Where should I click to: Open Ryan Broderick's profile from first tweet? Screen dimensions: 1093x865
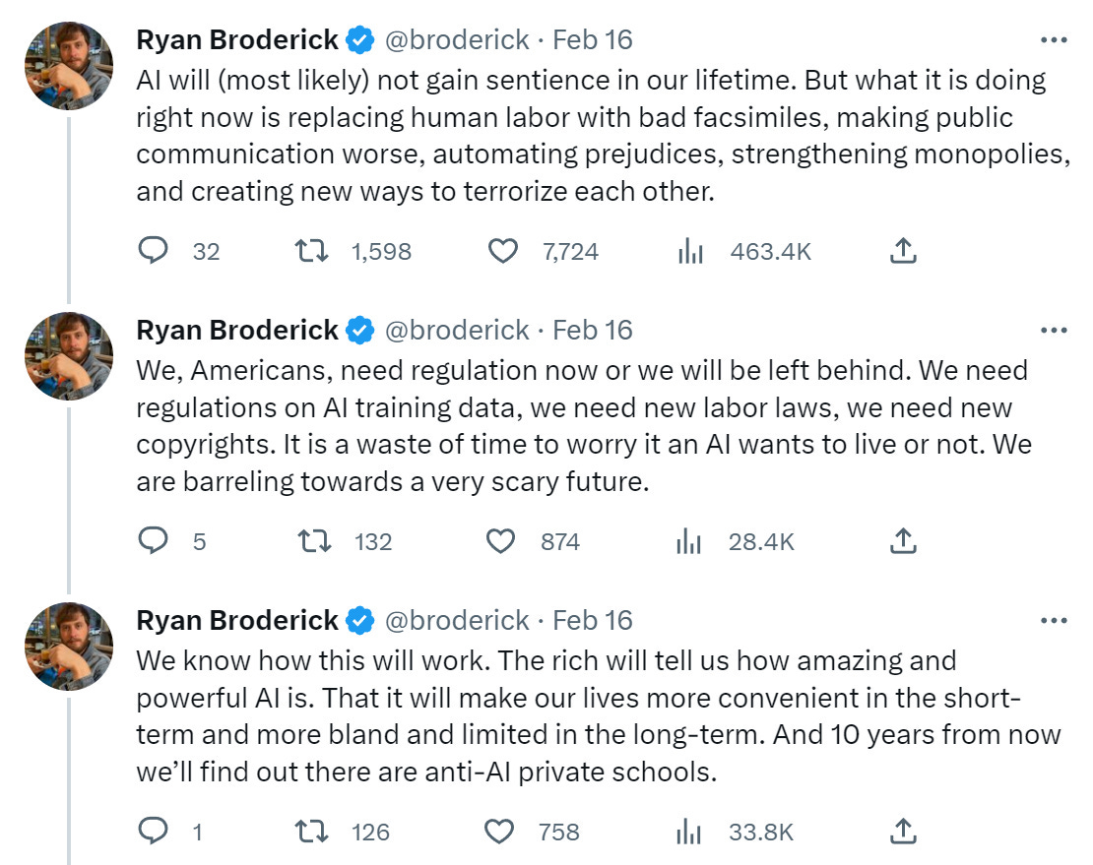[x=236, y=40]
